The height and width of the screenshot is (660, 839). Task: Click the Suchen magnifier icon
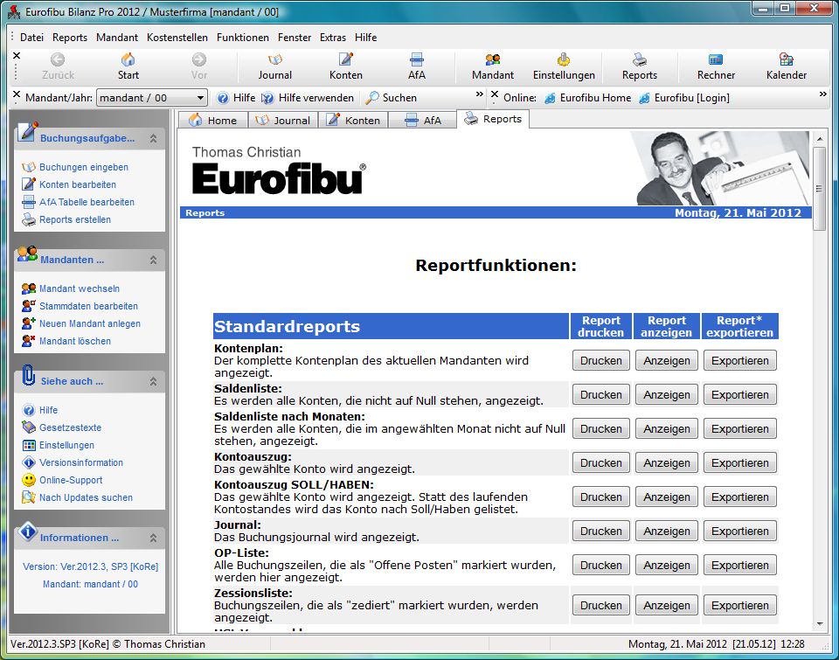(372, 98)
